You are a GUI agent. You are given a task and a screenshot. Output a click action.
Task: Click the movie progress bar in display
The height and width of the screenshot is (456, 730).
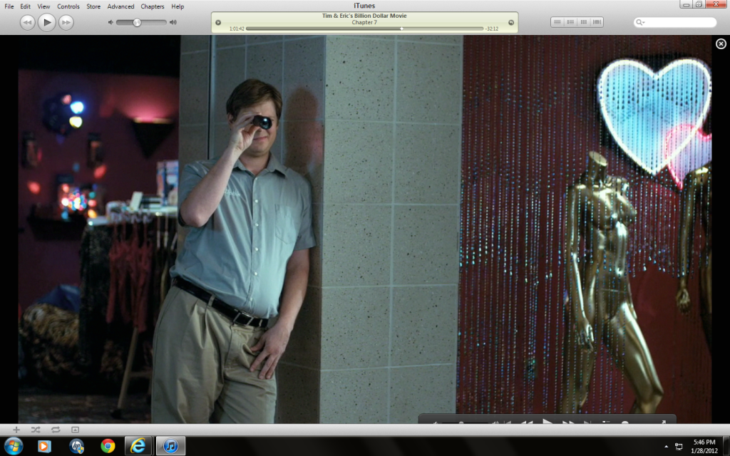point(364,28)
